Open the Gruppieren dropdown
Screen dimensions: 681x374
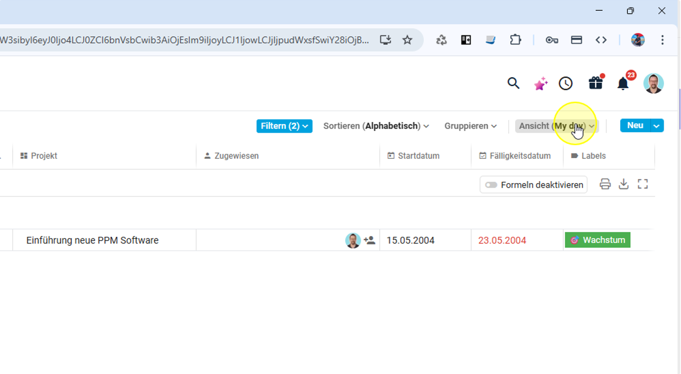470,126
